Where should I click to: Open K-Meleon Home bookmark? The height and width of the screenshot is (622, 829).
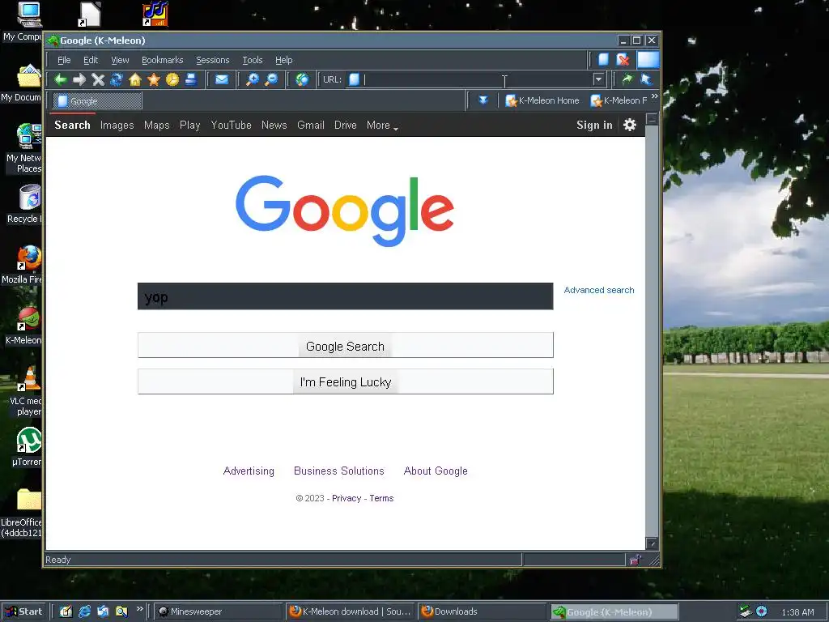click(x=542, y=100)
